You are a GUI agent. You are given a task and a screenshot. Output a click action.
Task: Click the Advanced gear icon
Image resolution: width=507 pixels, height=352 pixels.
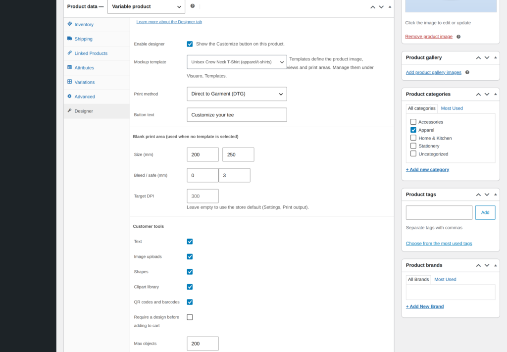click(x=69, y=96)
